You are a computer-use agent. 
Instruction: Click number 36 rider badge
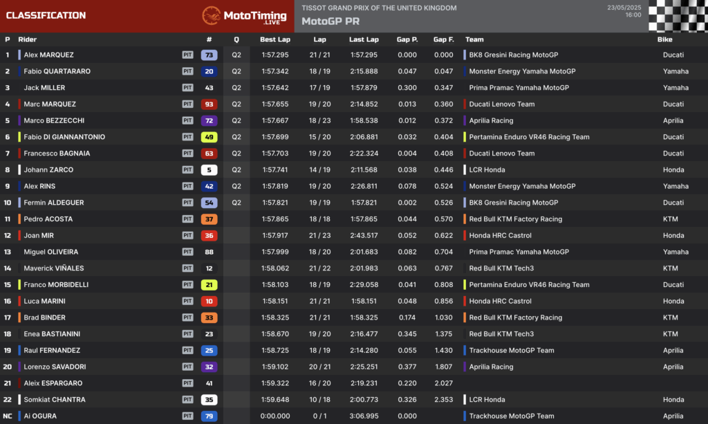(x=209, y=235)
